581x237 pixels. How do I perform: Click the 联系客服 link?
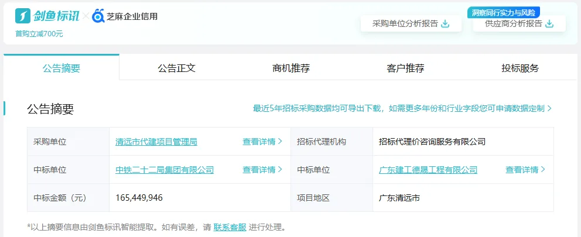[230, 227]
